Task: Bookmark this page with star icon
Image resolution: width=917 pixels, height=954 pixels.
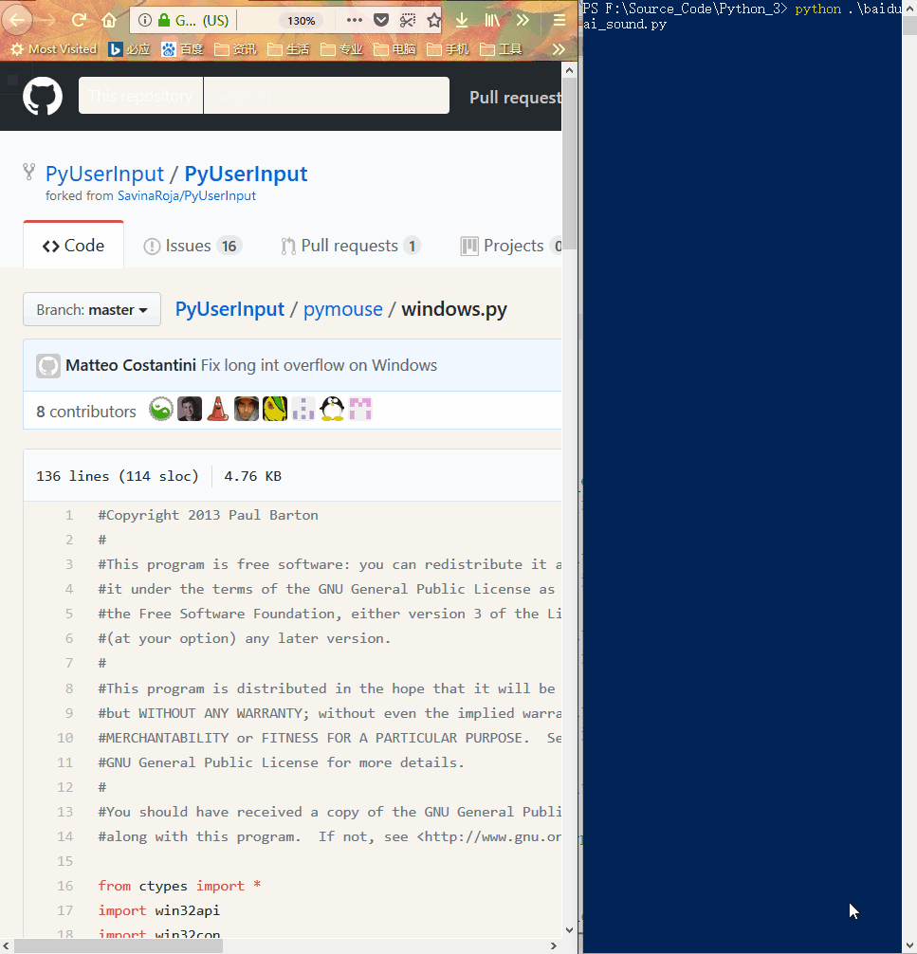Action: [434, 20]
